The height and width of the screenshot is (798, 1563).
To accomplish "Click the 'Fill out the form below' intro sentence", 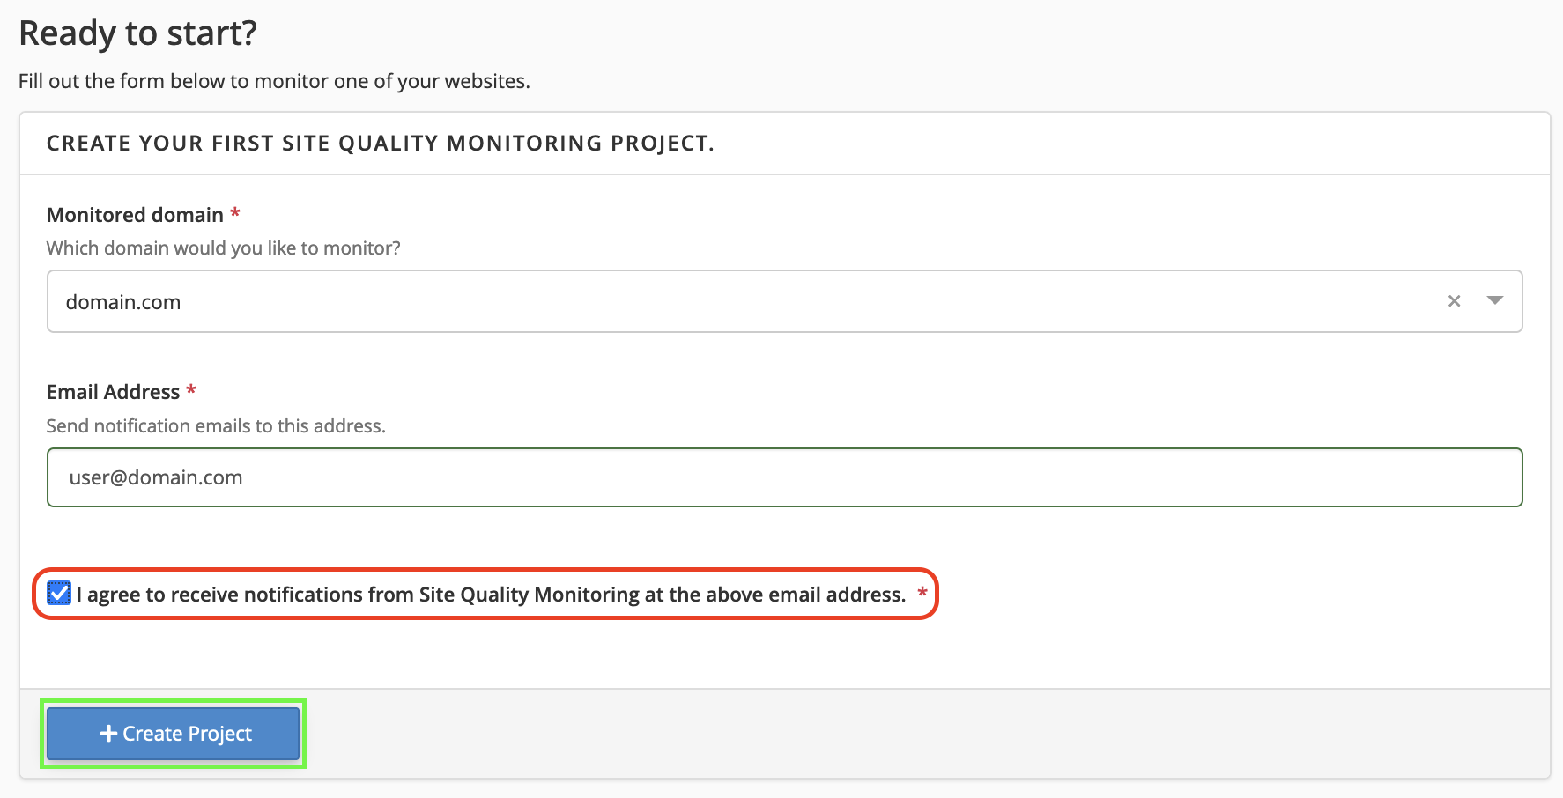I will tap(274, 81).
